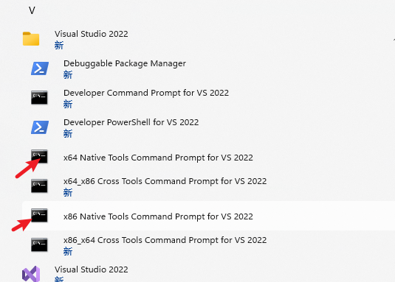
Task: Click the Developer PowerShell for VS 2022 icon
Action: (x=40, y=127)
